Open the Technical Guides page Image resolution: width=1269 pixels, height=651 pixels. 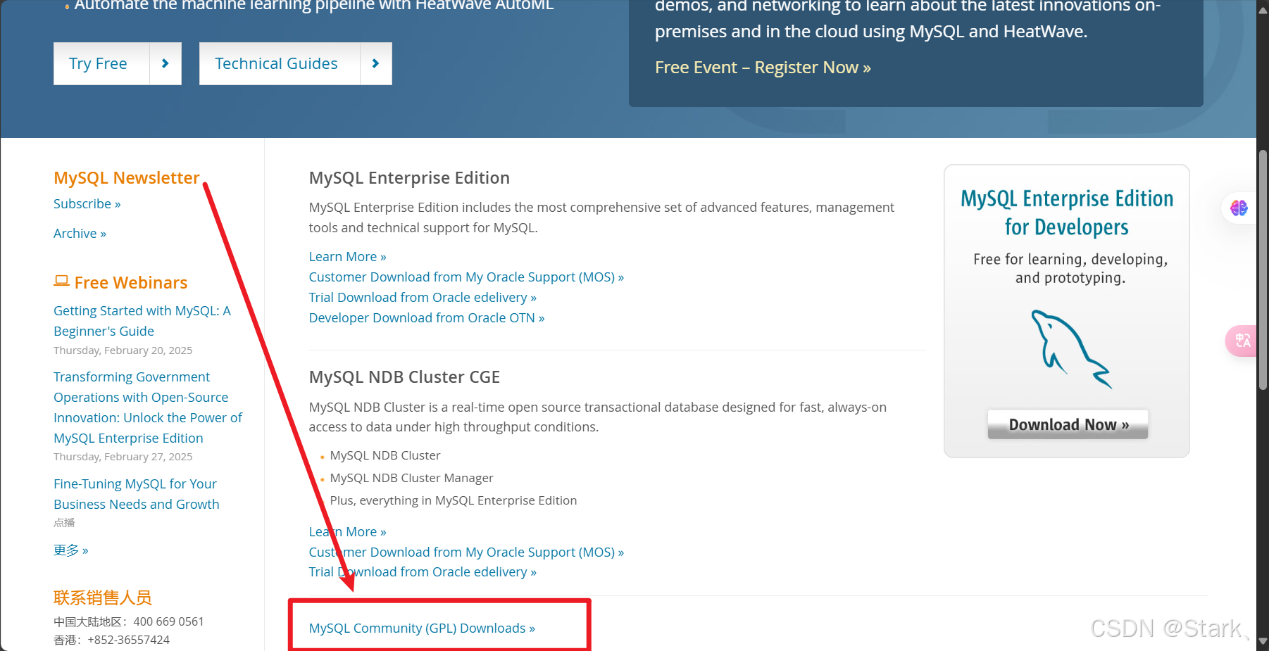(x=276, y=63)
